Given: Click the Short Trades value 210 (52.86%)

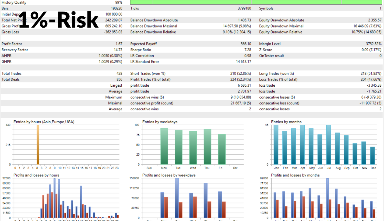Looking at the screenshot, I should pyautogui.click(x=241, y=73).
